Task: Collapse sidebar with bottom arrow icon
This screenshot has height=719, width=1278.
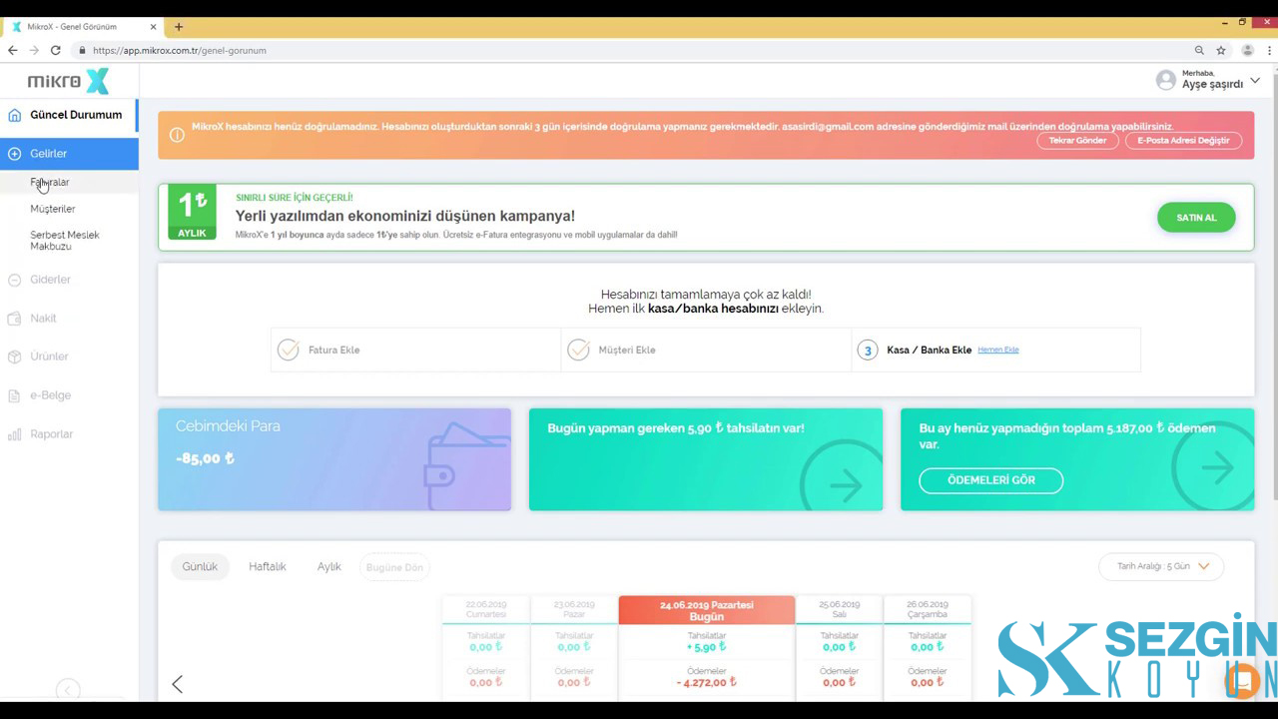Action: tap(68, 690)
